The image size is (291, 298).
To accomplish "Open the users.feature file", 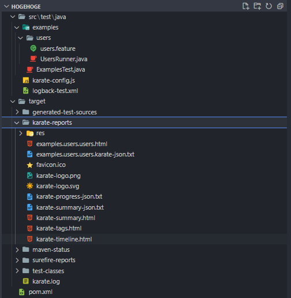I will (58, 49).
